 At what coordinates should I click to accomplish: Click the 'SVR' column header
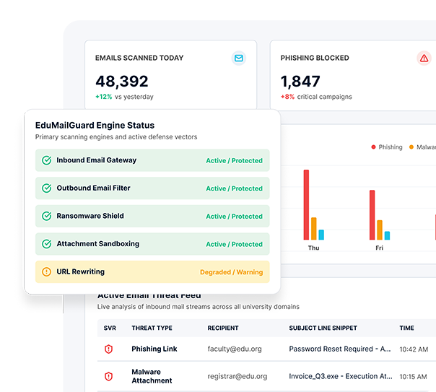pyautogui.click(x=110, y=328)
